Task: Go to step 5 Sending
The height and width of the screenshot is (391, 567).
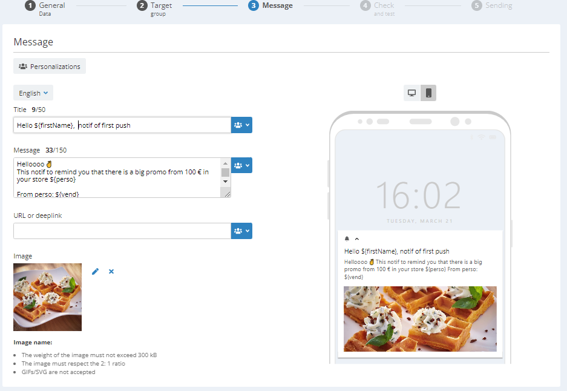Action: coord(492,5)
